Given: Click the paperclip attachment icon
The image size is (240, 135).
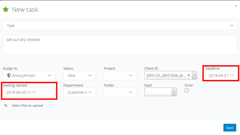Looking at the screenshot, I should [x=6, y=106].
